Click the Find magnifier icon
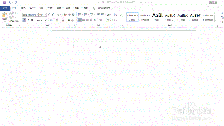Image resolution: width=224 pixels, height=126 pixels. tap(222, 13)
